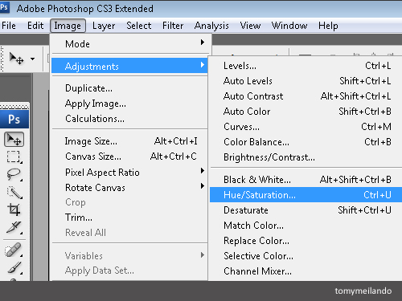Select the Rectangular Marquee tool
Viewport: 402px width, 301px height.
click(14, 157)
